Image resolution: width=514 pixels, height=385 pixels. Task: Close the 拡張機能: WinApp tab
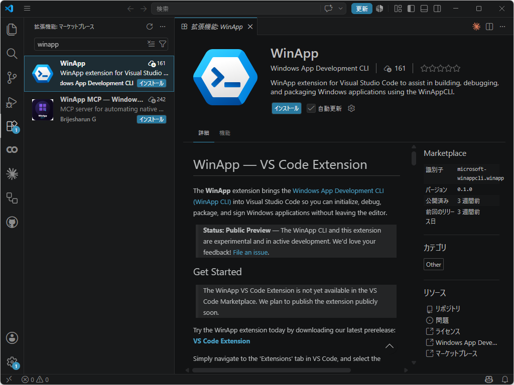[250, 27]
